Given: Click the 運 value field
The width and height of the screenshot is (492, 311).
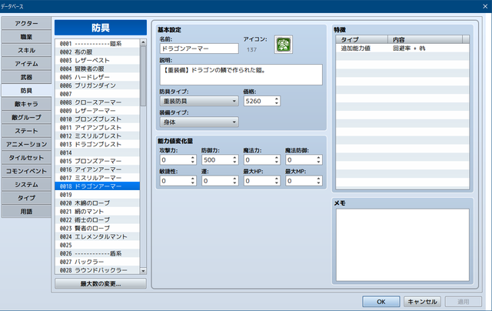Looking at the screenshot, I should pyautogui.click(x=217, y=181).
